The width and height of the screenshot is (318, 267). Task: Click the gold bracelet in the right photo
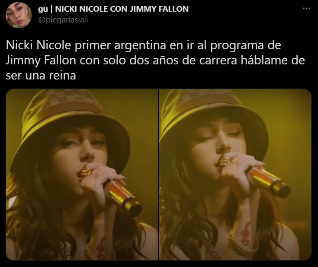pos(241,244)
